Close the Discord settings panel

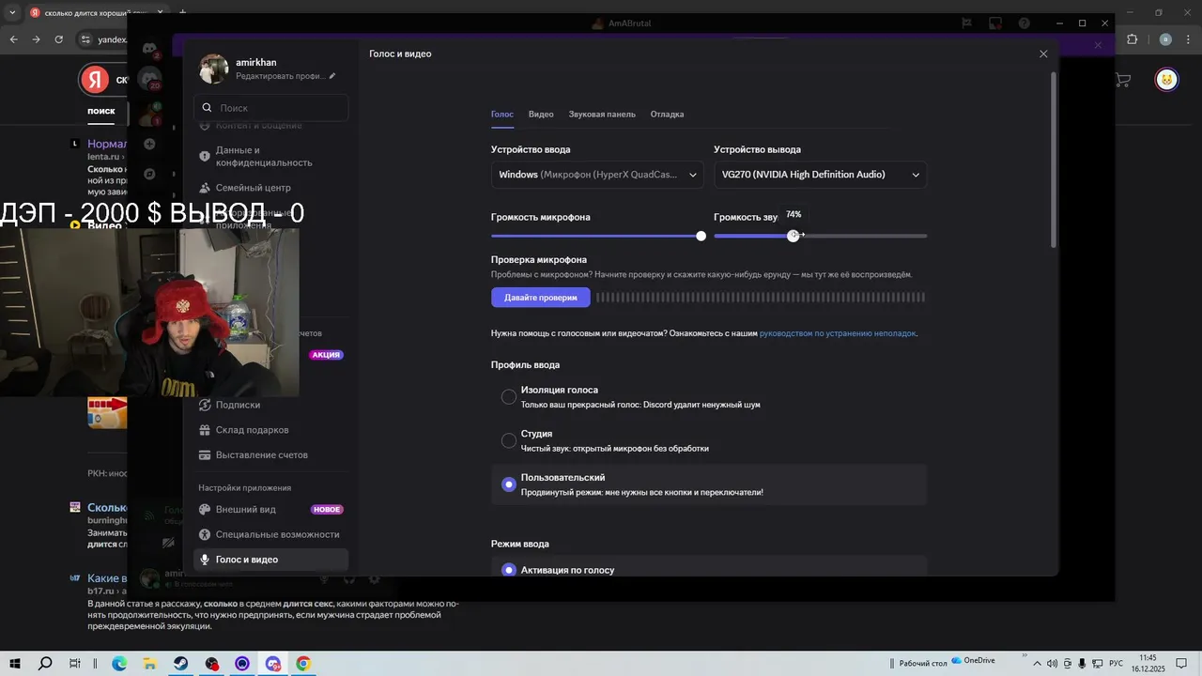coord(1043,54)
